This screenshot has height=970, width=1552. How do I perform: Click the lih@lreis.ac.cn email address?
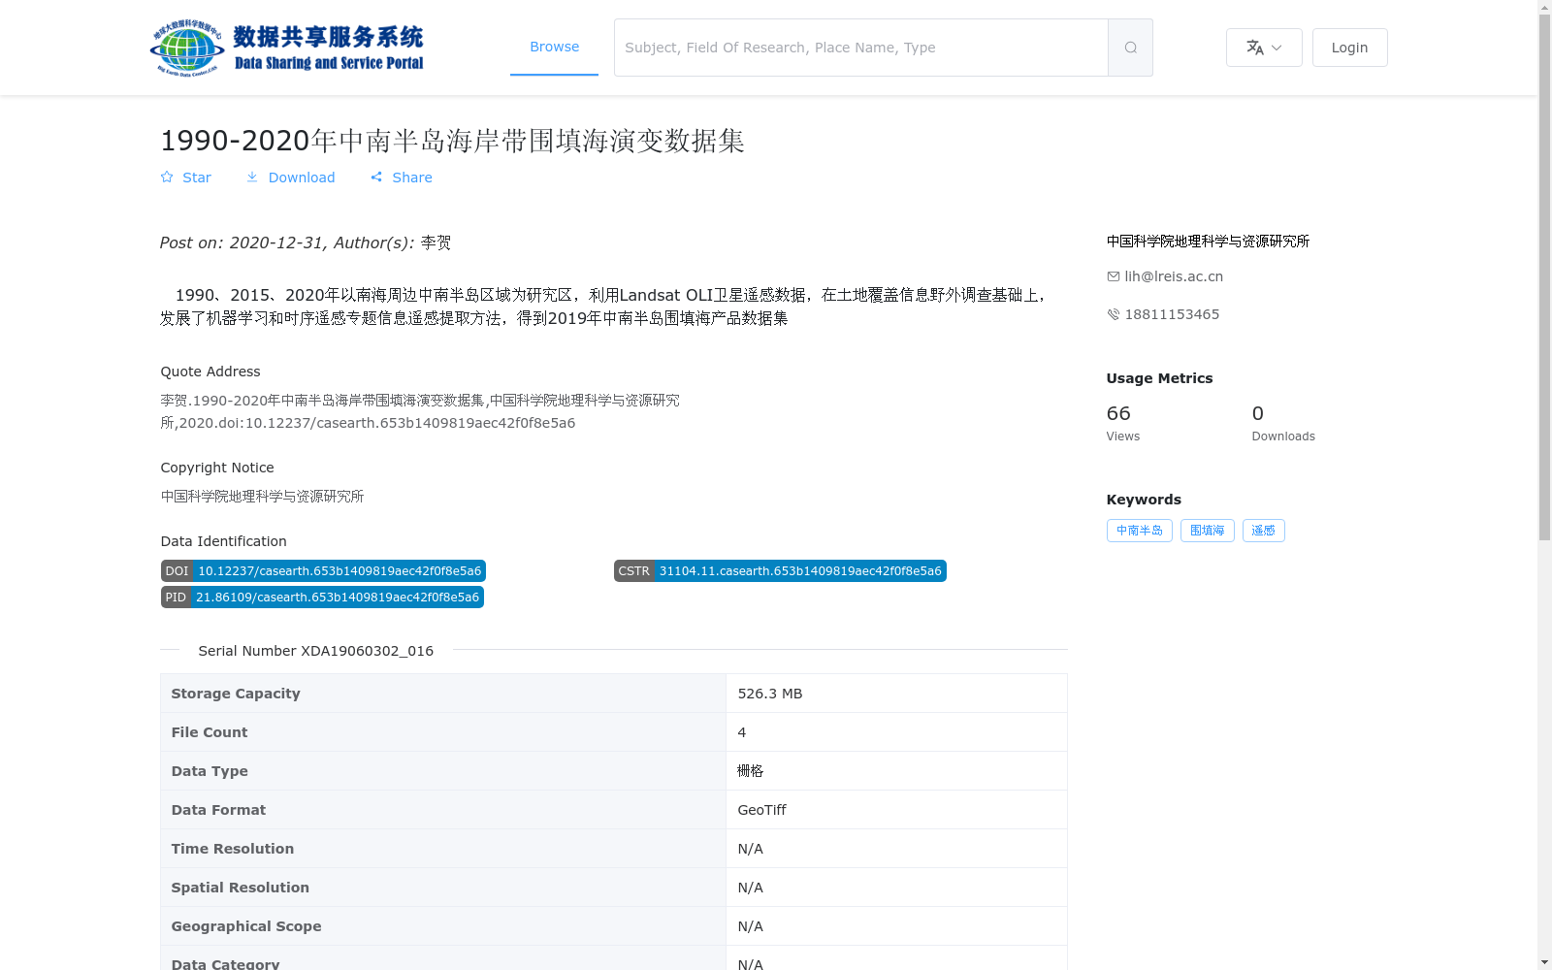1174,276
